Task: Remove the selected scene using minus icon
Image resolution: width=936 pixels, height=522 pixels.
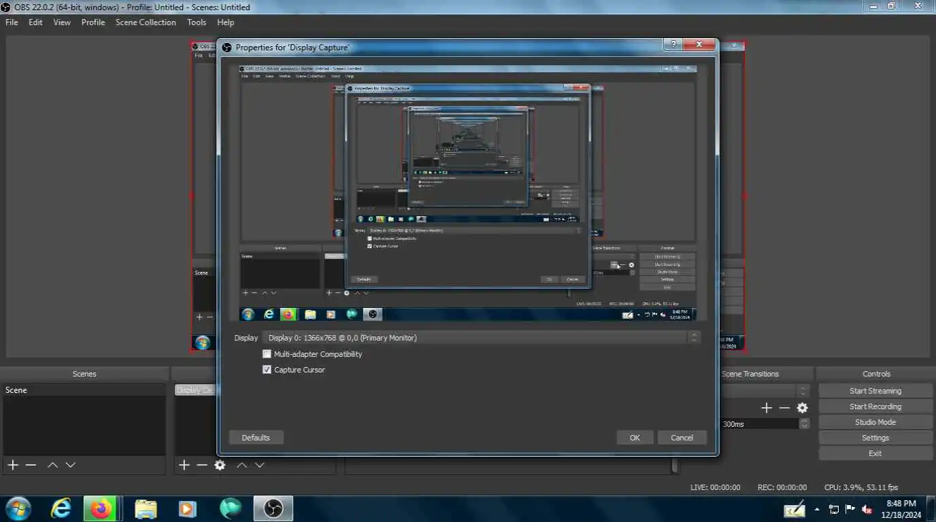Action: coord(31,465)
